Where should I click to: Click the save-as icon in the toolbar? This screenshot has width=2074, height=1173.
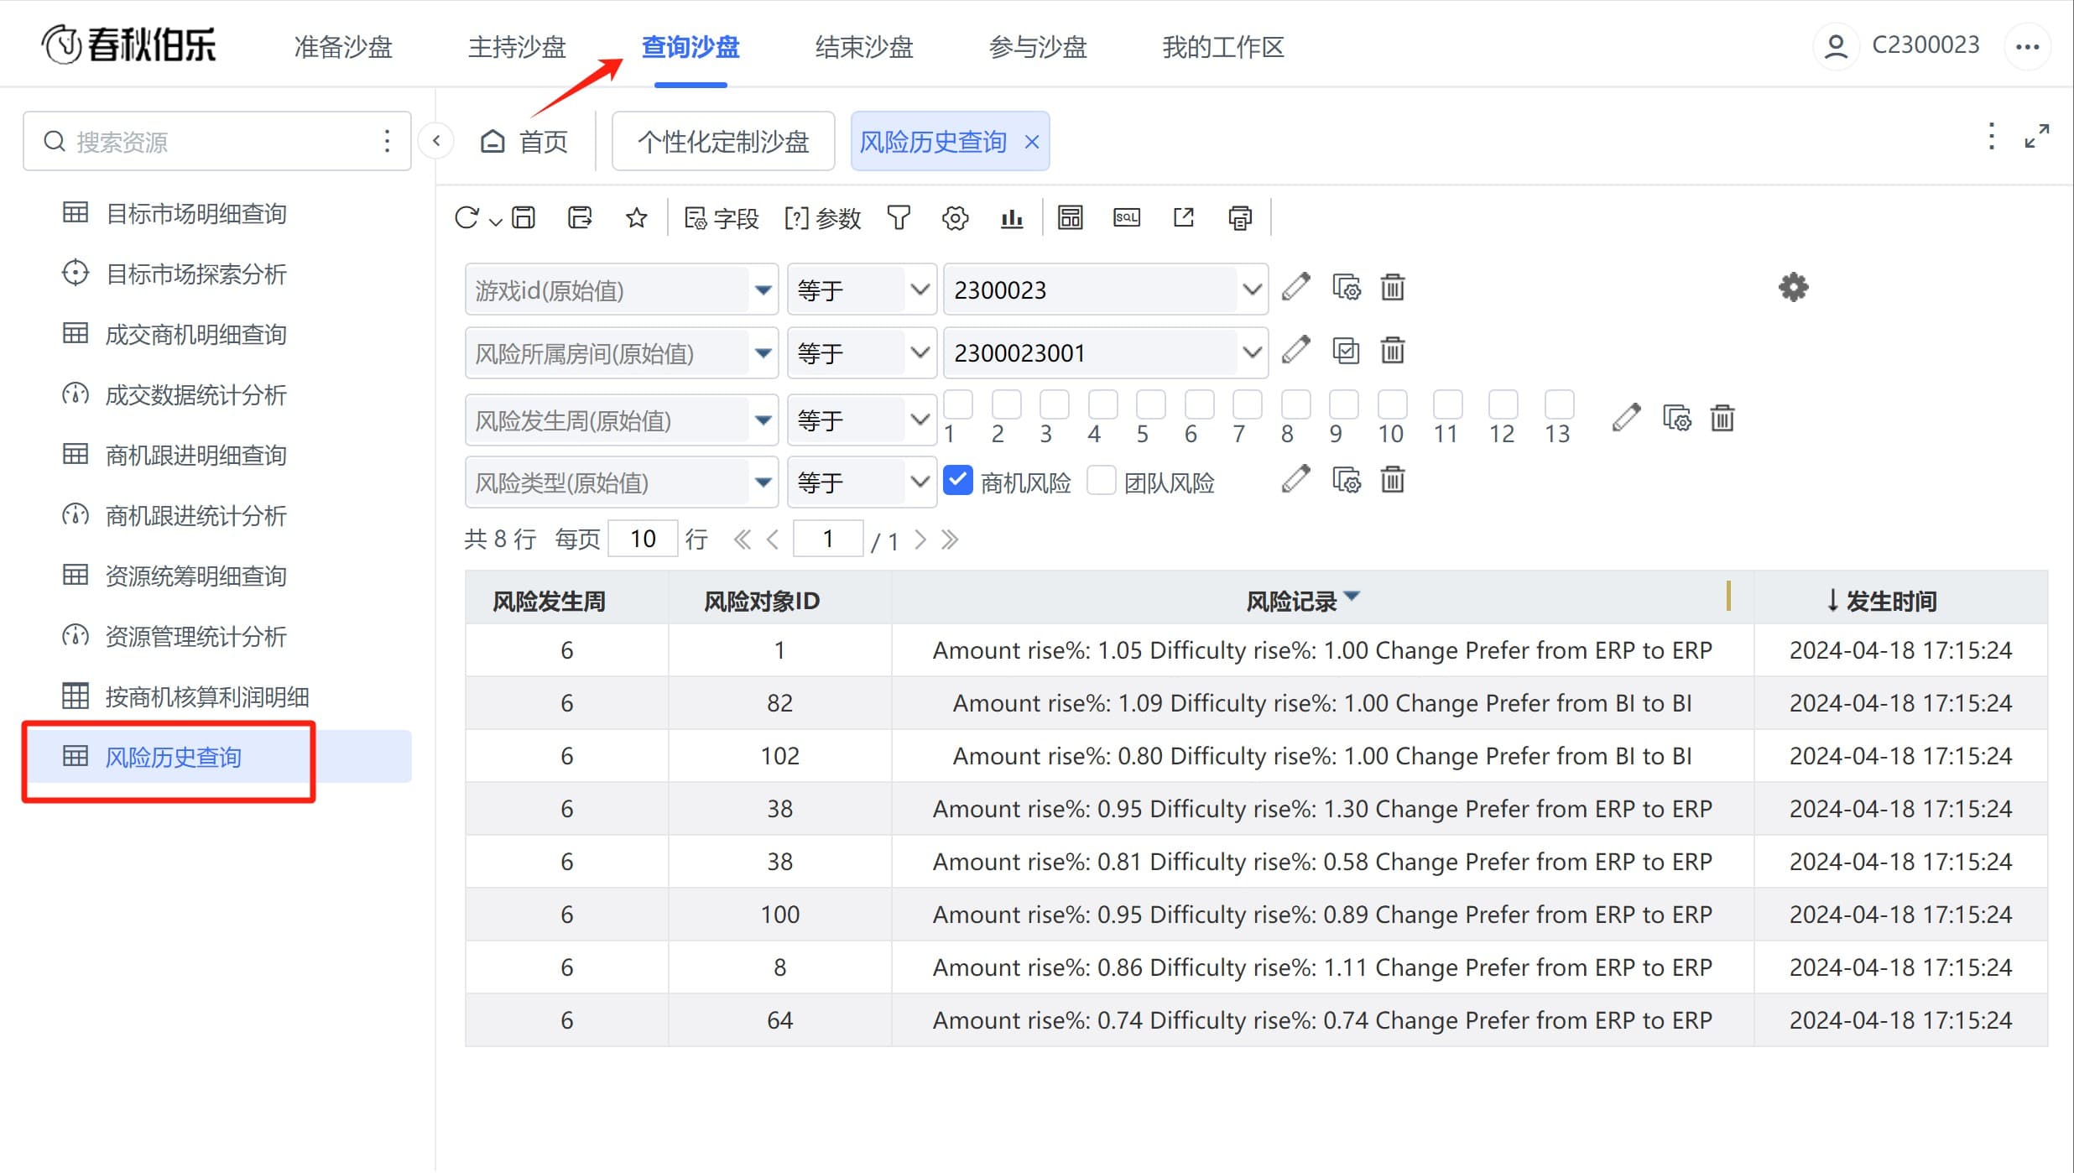point(580,218)
